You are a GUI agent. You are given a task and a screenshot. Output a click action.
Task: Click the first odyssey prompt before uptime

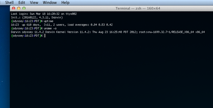point(18,21)
